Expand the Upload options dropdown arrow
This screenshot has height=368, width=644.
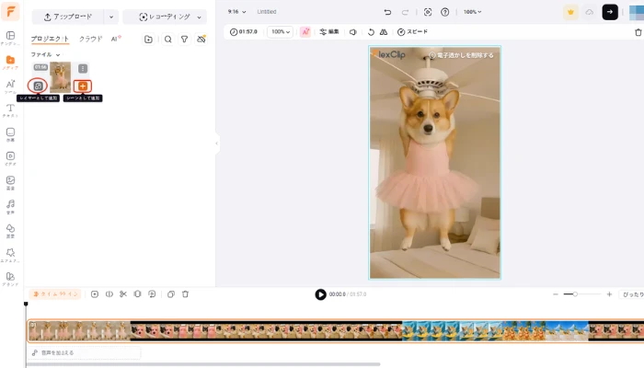[x=111, y=17]
